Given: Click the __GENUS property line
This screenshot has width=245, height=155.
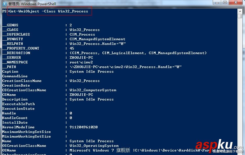Looking at the screenshot, I should click(x=10, y=25).
